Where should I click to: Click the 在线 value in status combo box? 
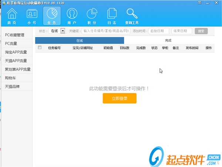point(54,31)
